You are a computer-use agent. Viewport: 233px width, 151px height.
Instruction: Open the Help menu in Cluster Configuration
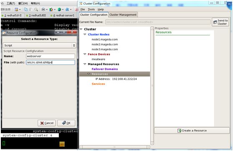click(x=101, y=10)
